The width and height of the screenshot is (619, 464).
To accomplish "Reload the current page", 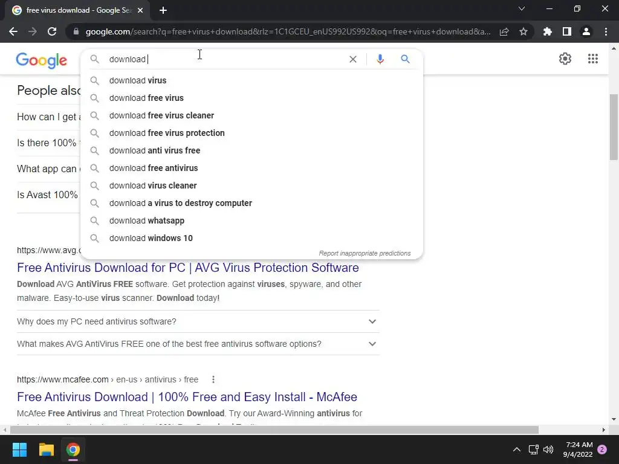I will pos(52,31).
